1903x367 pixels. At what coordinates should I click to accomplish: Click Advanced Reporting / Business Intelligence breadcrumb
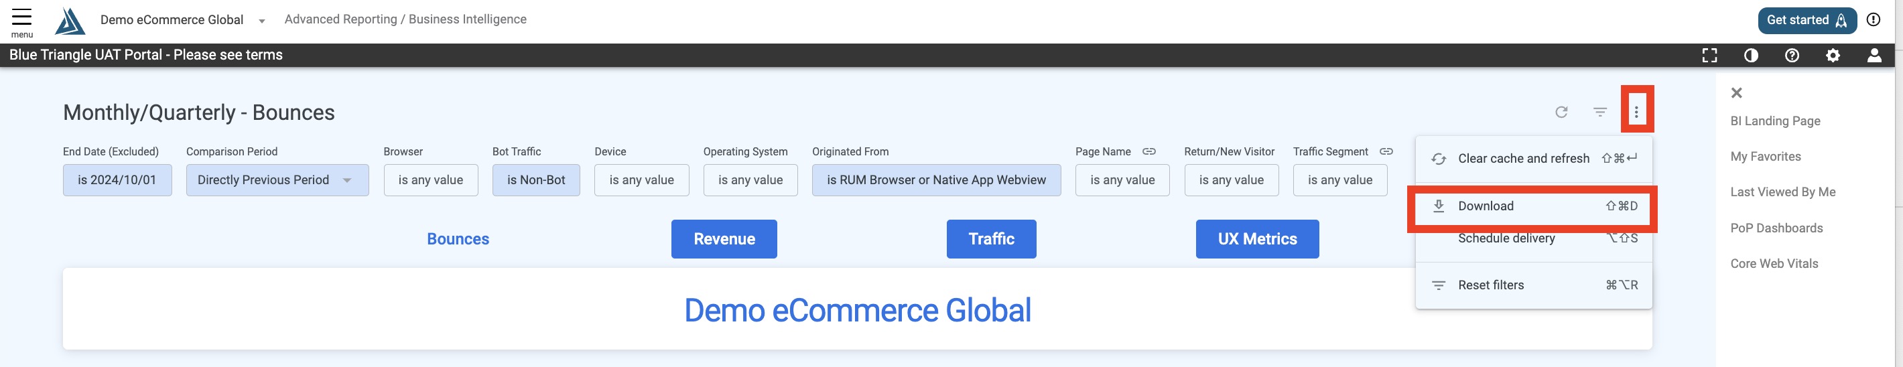(x=405, y=19)
